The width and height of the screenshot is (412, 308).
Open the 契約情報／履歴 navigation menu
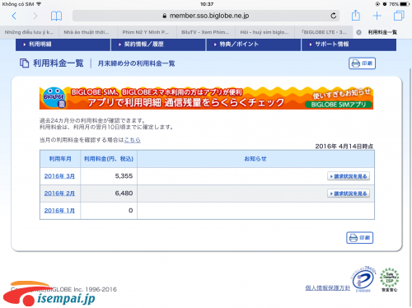pos(158,44)
